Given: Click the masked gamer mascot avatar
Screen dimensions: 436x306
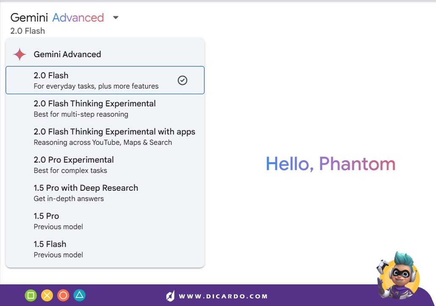Looking at the screenshot, I should (398, 275).
